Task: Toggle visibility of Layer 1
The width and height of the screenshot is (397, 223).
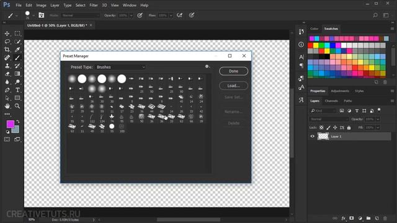Action: coord(313,136)
